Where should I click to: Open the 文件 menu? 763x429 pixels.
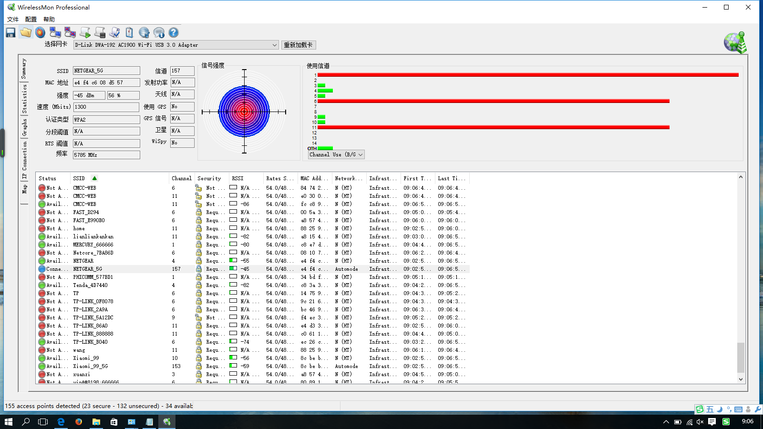pyautogui.click(x=13, y=20)
